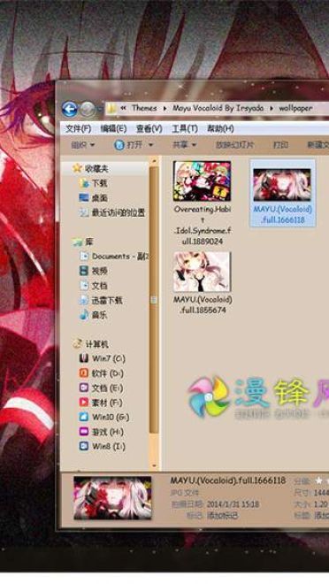The image size is (329, 584).
Task: Open the 查看(V) menu
Action: click(x=149, y=129)
